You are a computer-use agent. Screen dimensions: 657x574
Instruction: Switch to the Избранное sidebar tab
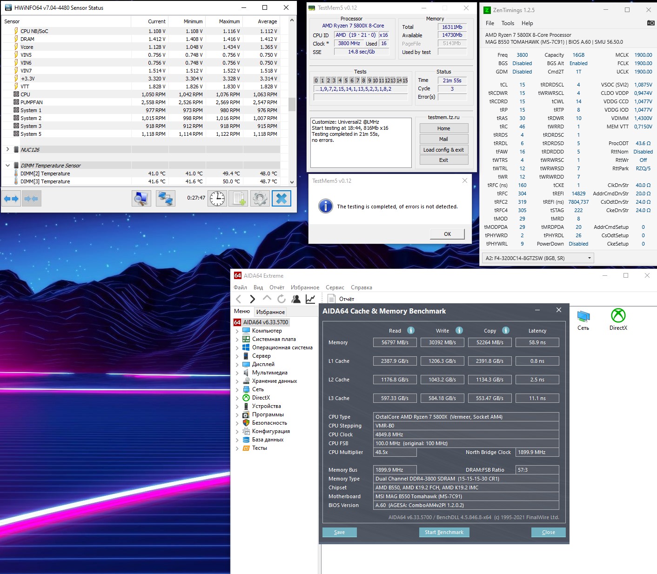coord(270,312)
